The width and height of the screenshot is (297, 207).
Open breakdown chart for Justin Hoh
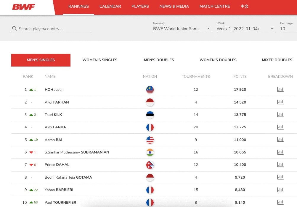280,90
